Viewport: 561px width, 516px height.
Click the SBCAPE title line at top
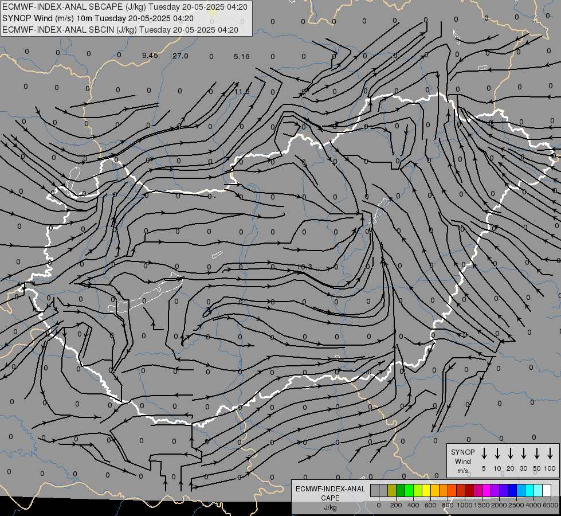pos(125,7)
